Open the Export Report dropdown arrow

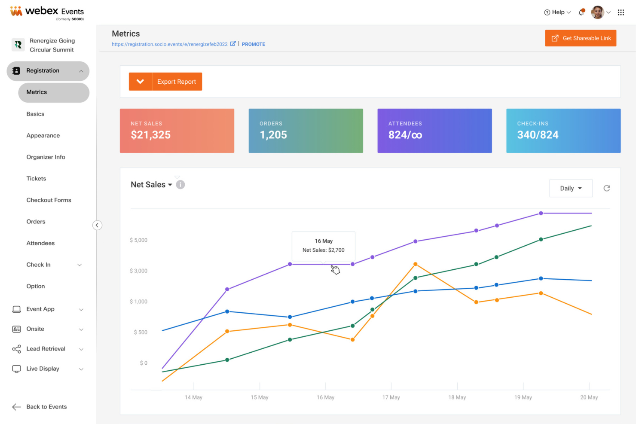pos(140,82)
